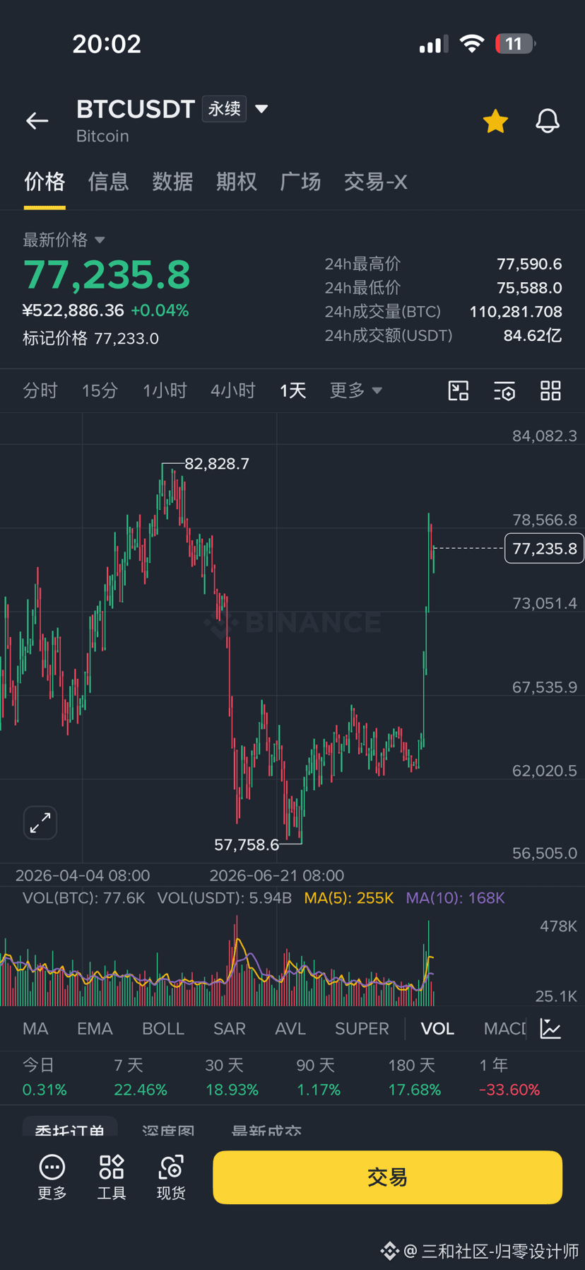Select the BOLL indicator

coord(163,1029)
